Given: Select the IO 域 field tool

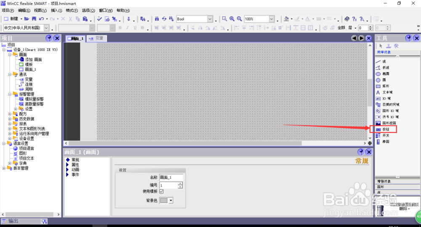Looking at the screenshot, I should [x=386, y=98].
